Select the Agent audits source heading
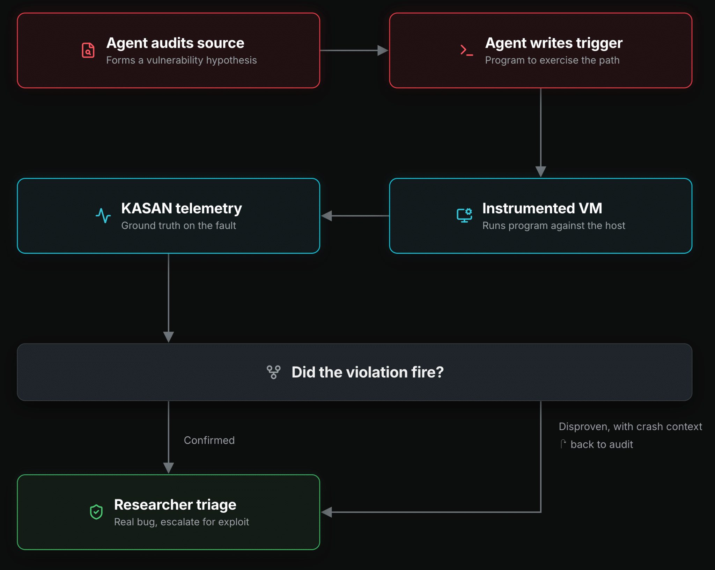Viewport: 715px width, 570px height. (x=175, y=43)
